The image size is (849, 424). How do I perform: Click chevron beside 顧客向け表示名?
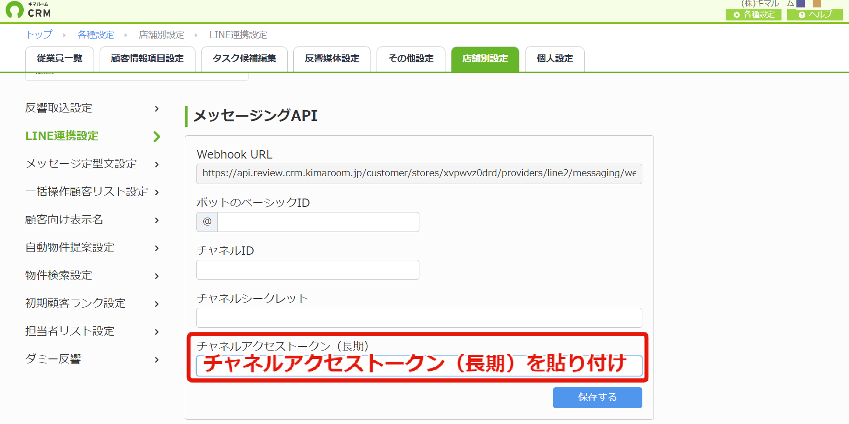point(157,220)
